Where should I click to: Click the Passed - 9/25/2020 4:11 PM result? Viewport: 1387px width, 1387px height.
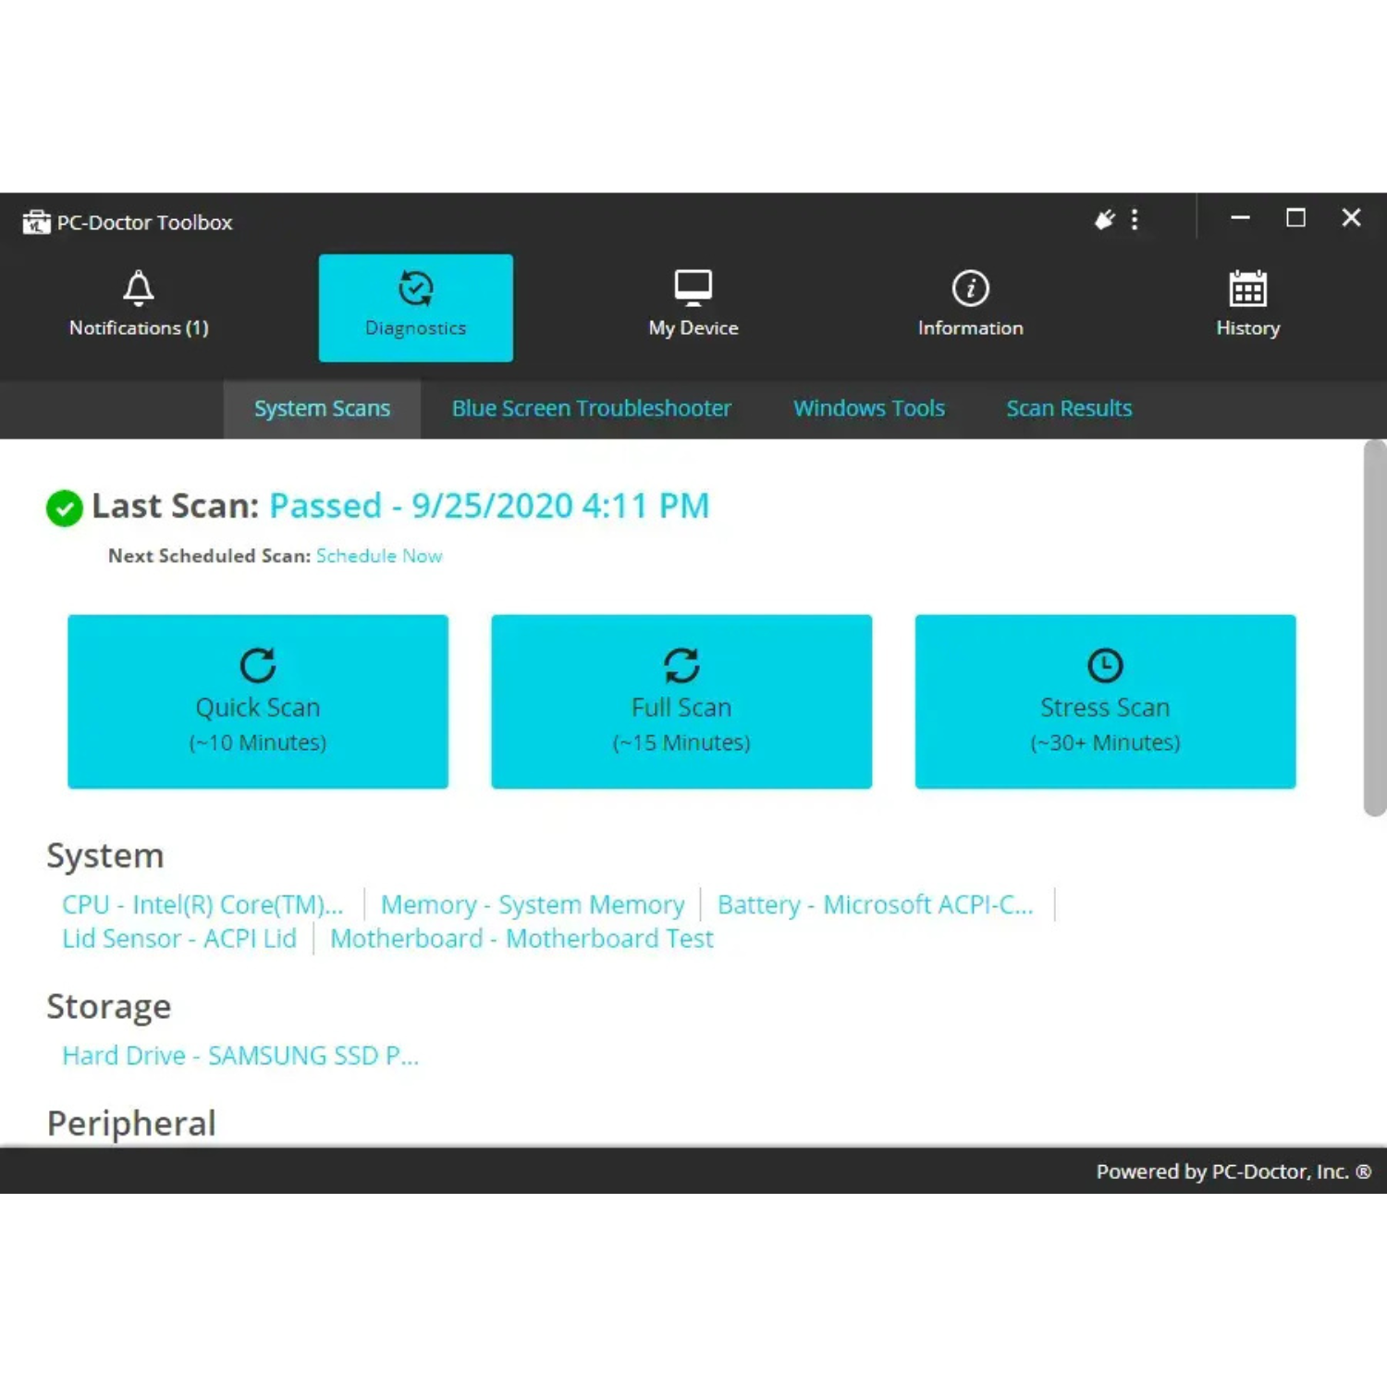tap(489, 506)
